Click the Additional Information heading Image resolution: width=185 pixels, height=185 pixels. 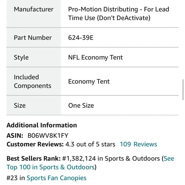click(x=42, y=125)
